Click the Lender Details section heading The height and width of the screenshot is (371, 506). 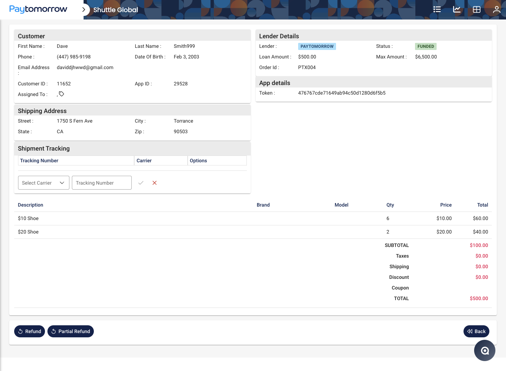click(x=279, y=36)
